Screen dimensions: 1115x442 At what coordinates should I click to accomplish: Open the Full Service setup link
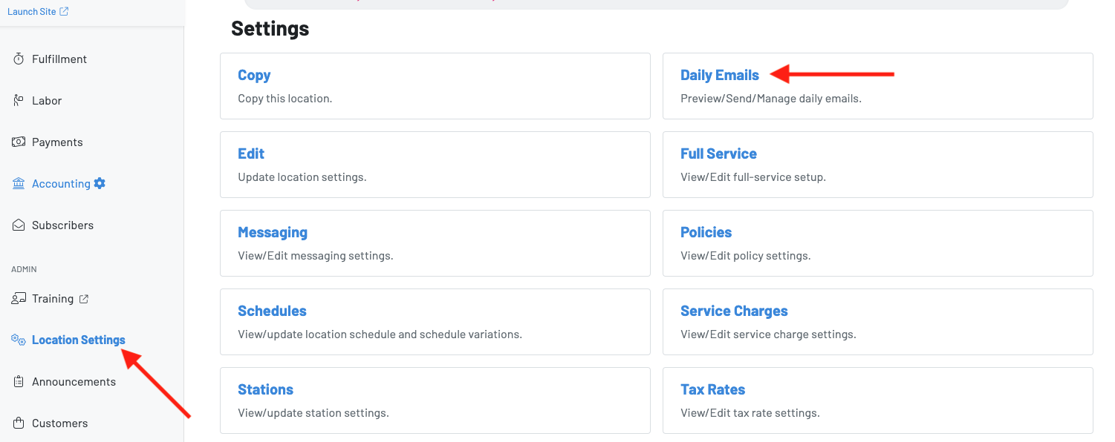[718, 154]
